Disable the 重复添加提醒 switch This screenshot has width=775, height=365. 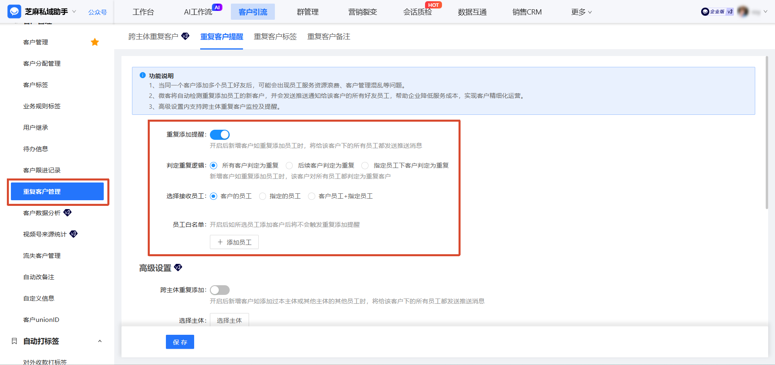point(220,135)
